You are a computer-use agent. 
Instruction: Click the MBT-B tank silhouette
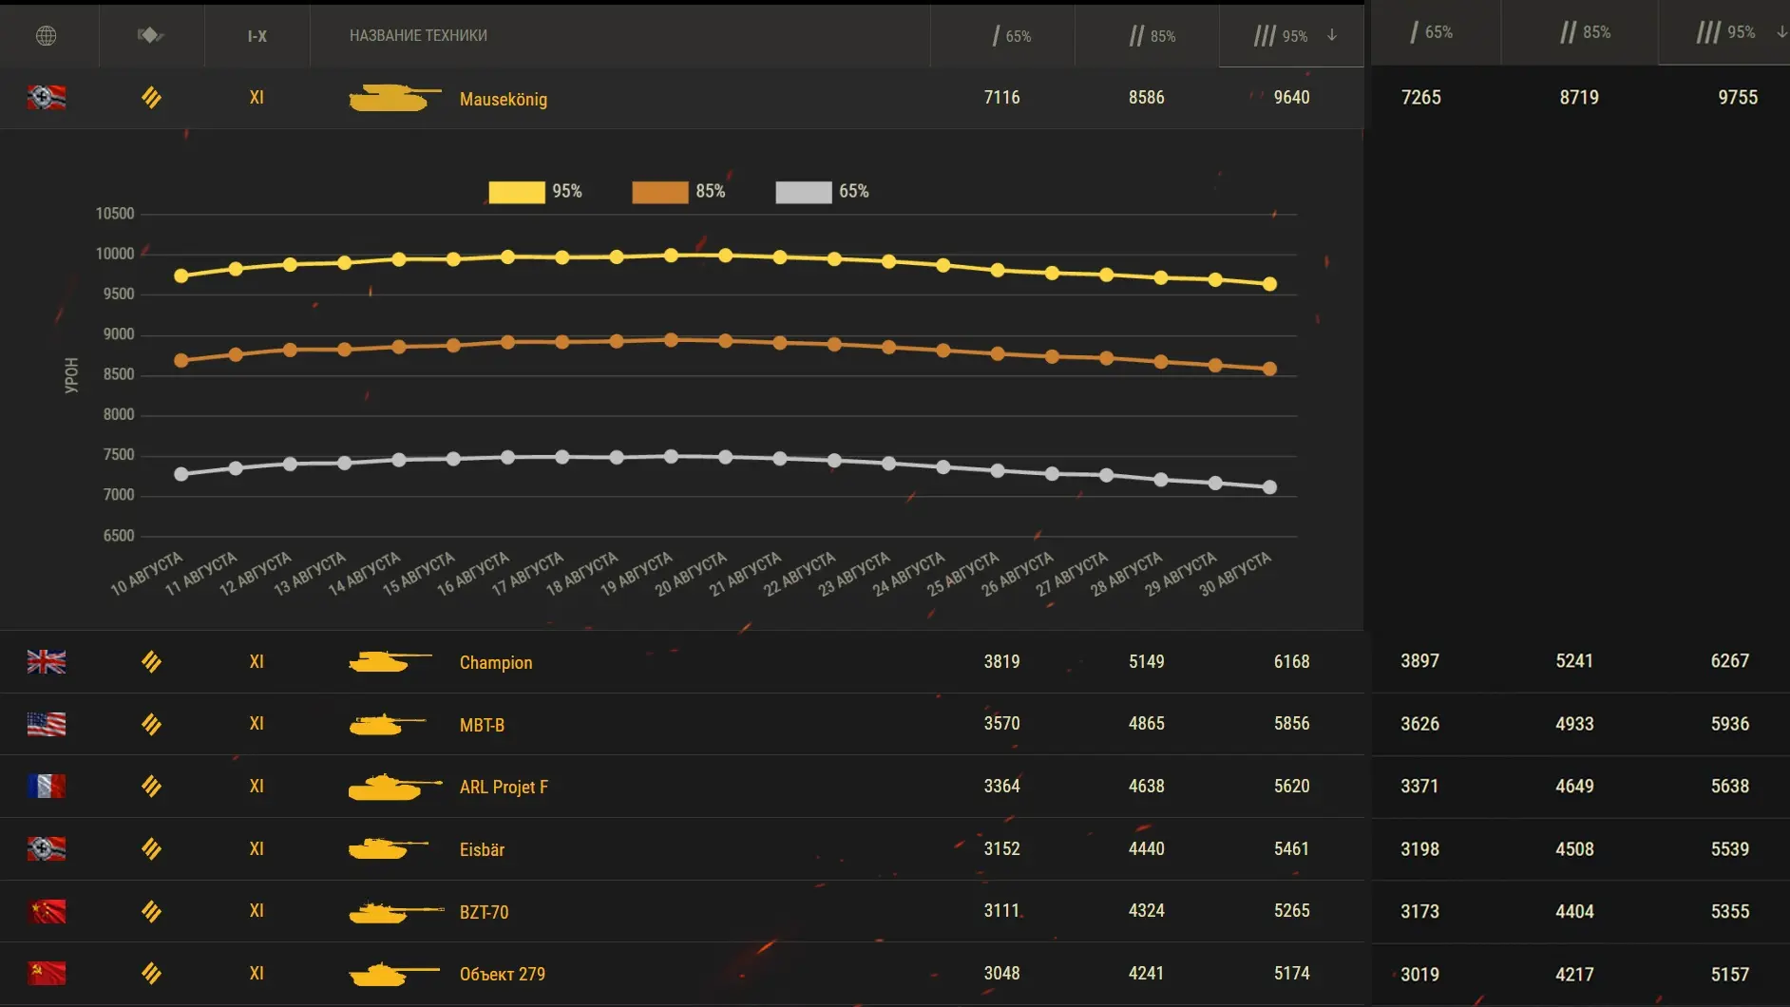388,724
